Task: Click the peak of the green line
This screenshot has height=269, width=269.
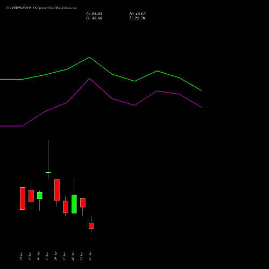Action: pyautogui.click(x=90, y=57)
